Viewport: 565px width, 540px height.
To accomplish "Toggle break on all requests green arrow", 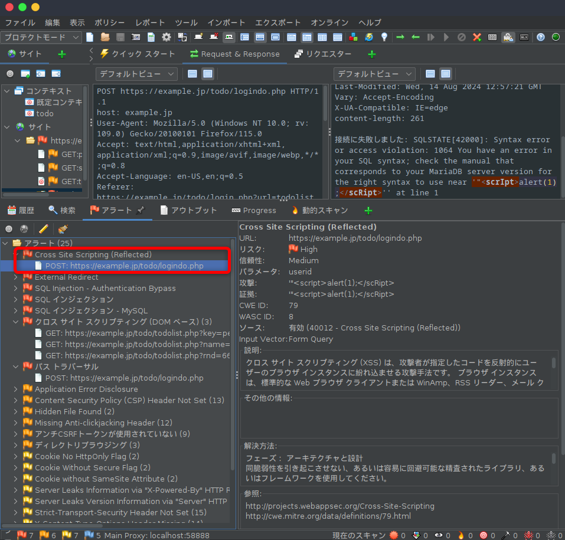I will point(400,37).
